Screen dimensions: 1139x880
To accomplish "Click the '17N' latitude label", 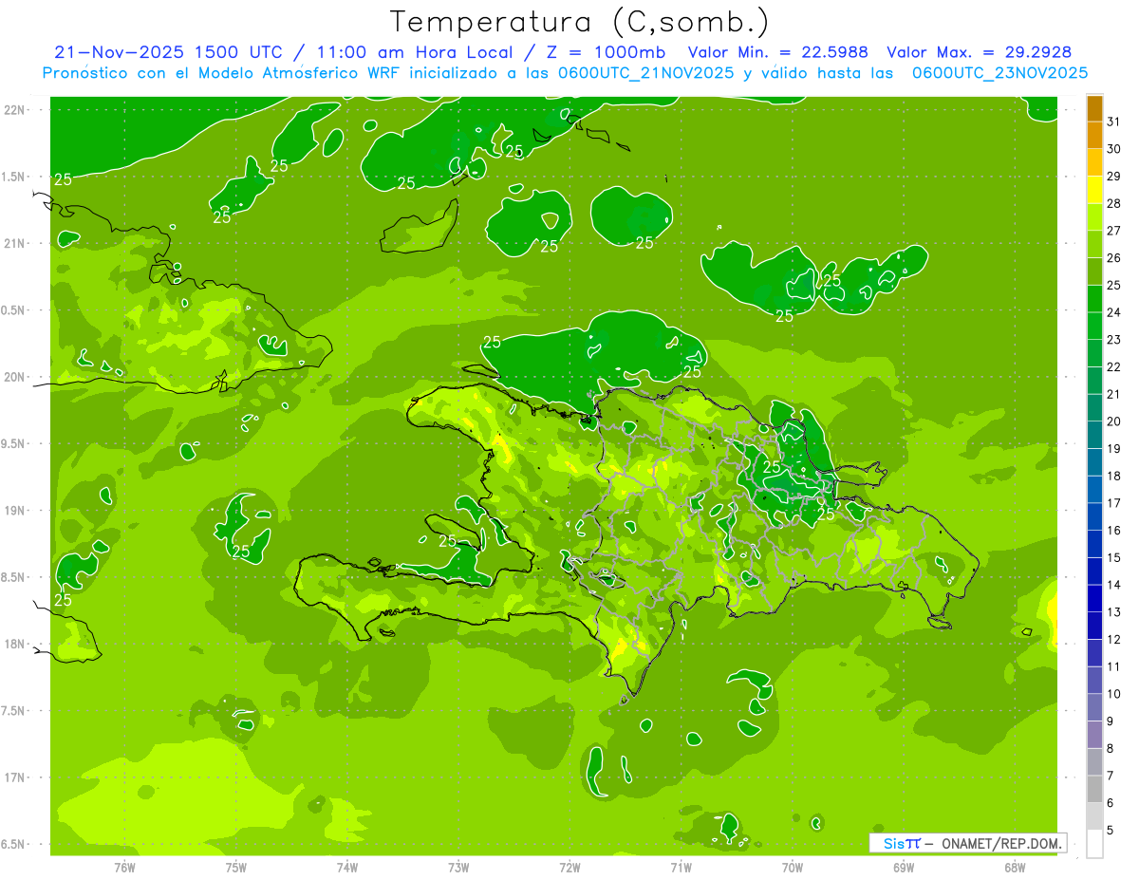I will tap(14, 777).
